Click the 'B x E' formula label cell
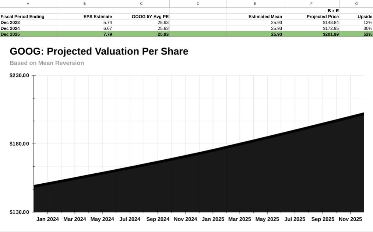Image resolution: width=373 pixels, height=232 pixels. 333,11
